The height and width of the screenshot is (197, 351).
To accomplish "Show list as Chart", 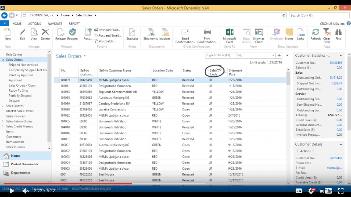I will pyautogui.click(x=259, y=36).
